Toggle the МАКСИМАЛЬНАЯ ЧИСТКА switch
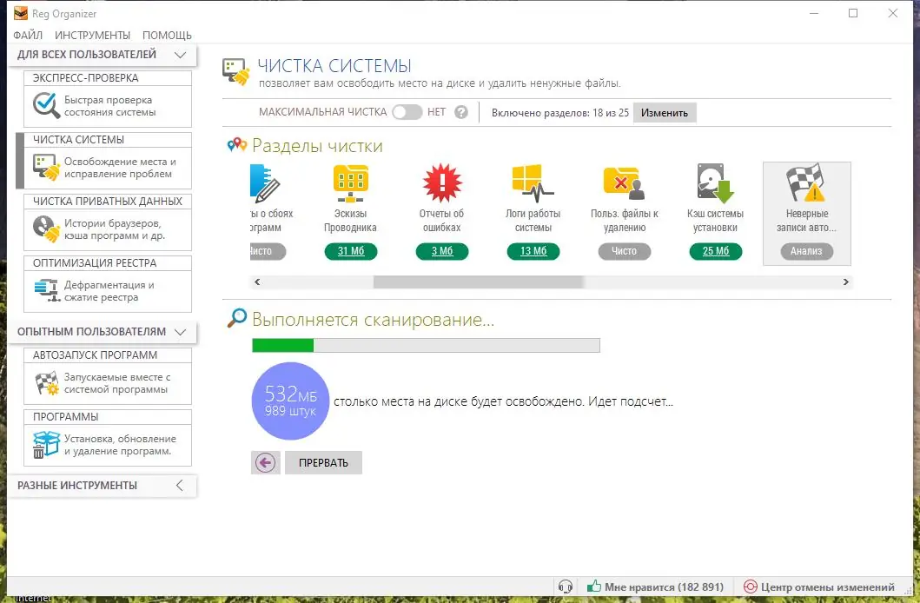 pyautogui.click(x=407, y=112)
